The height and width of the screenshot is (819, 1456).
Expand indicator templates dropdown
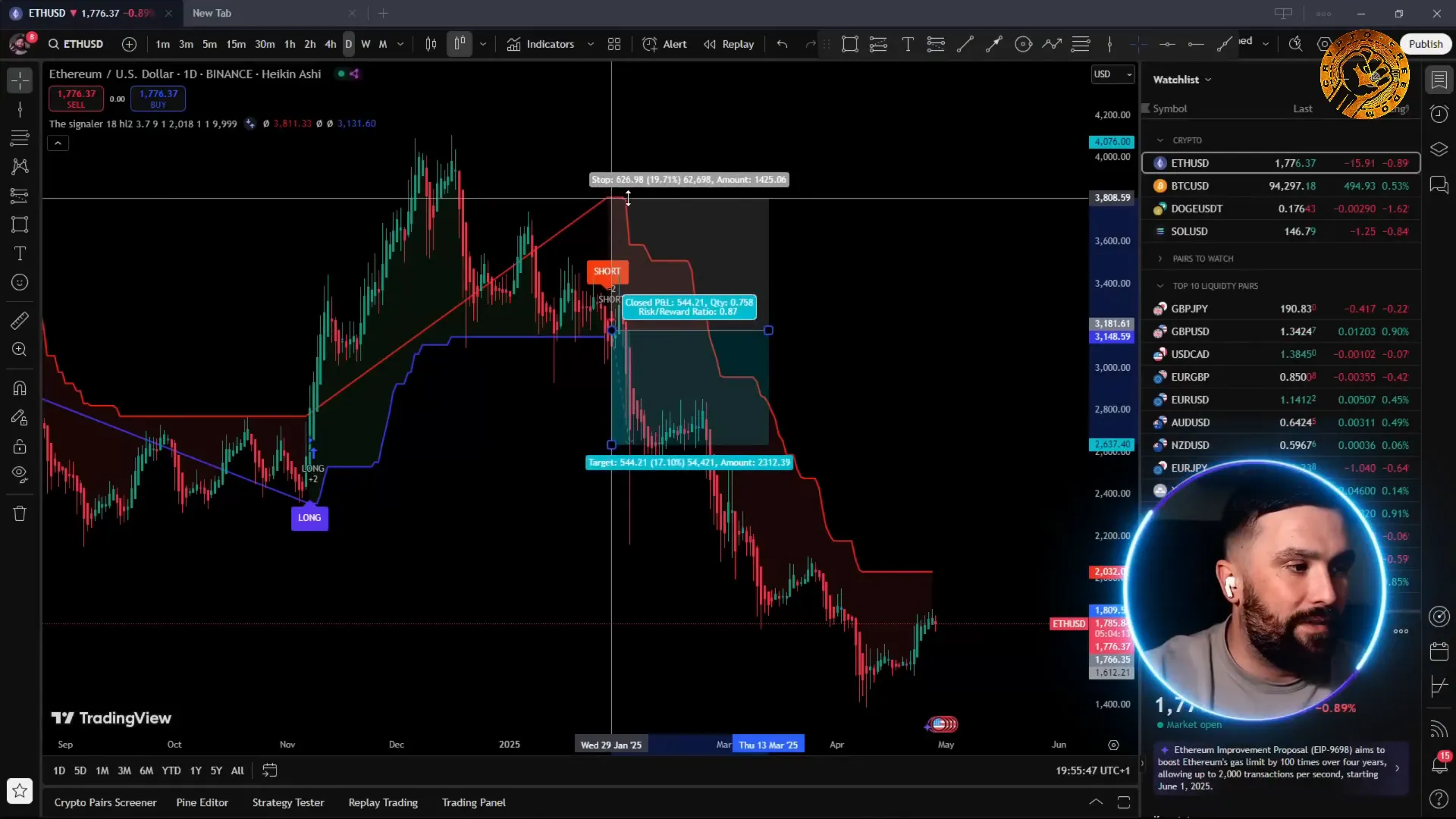click(591, 44)
